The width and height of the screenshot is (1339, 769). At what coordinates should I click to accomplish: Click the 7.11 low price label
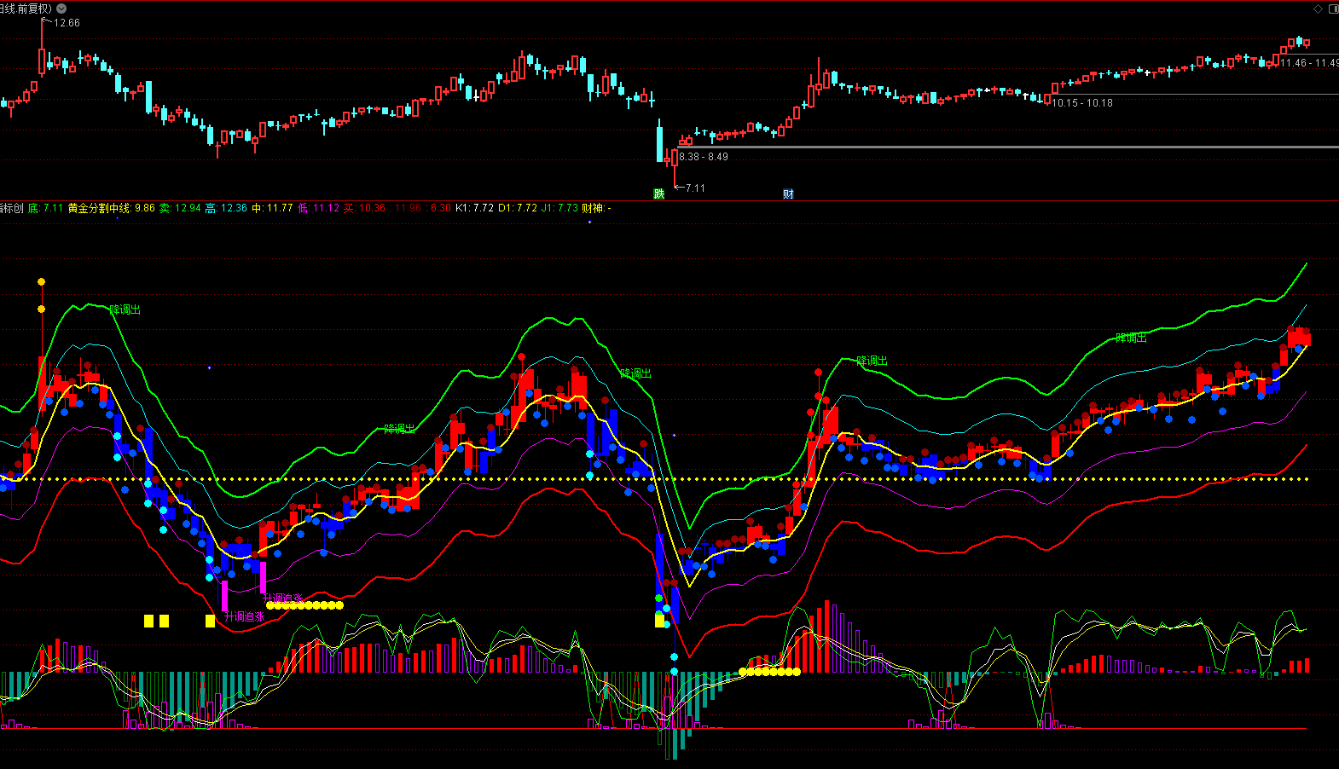tap(695, 188)
